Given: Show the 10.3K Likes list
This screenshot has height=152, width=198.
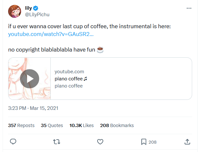Looking at the screenshot, I should coord(81,125).
